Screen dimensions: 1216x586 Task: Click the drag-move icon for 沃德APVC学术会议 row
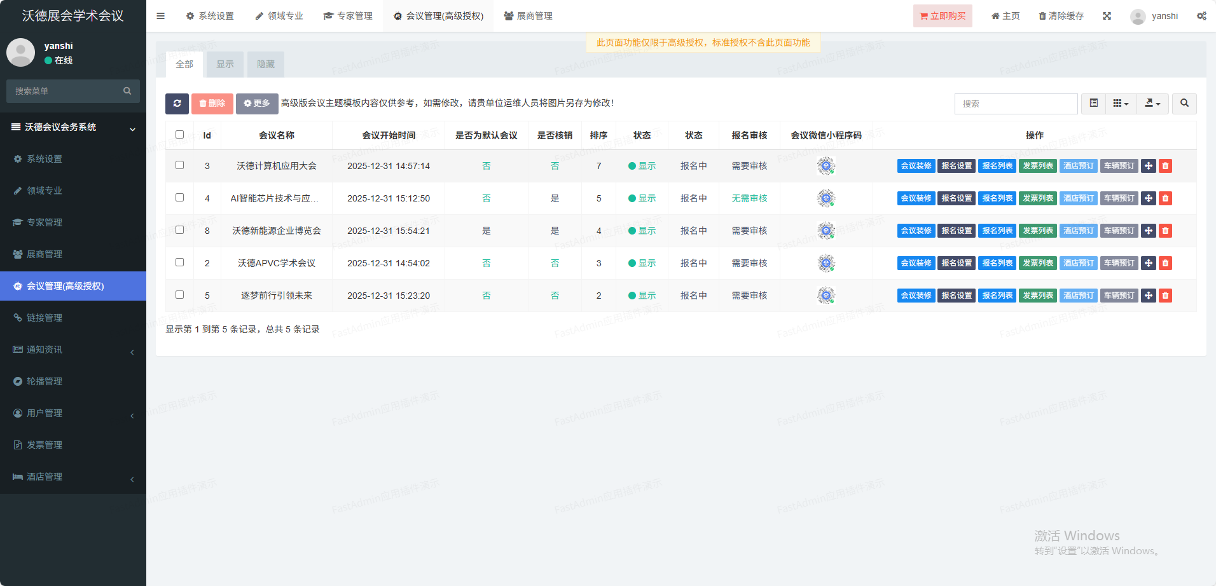[x=1148, y=263]
